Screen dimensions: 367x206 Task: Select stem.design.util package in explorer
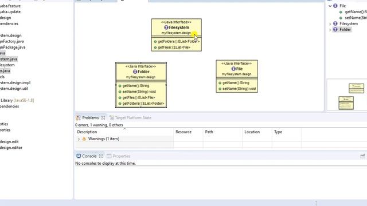click(14, 89)
